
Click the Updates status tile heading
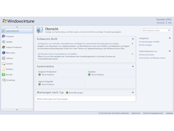pyautogui.click(x=92, y=72)
